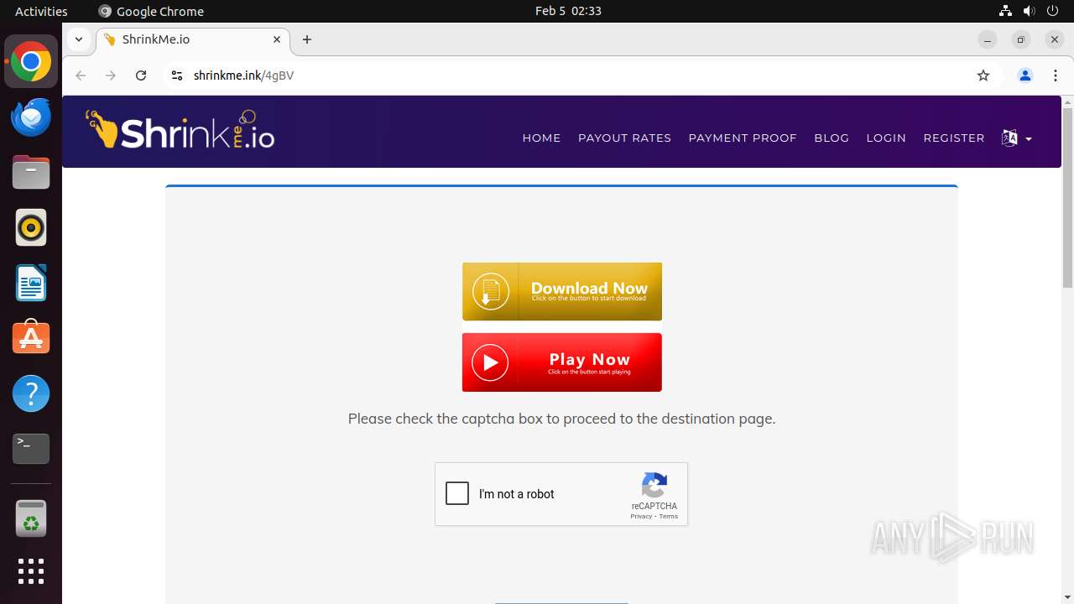View site information icon in address bar
This screenshot has width=1074, height=604.
(x=176, y=75)
